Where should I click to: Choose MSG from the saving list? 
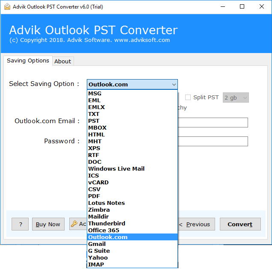click(132, 94)
